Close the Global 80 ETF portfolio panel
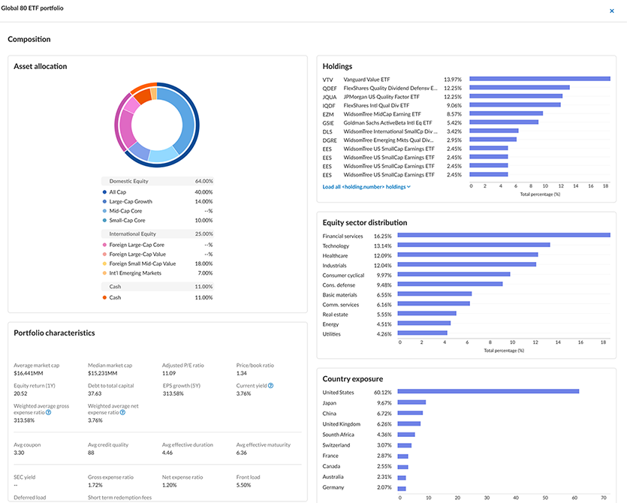Screen dimensions: 627x503 click(611, 11)
